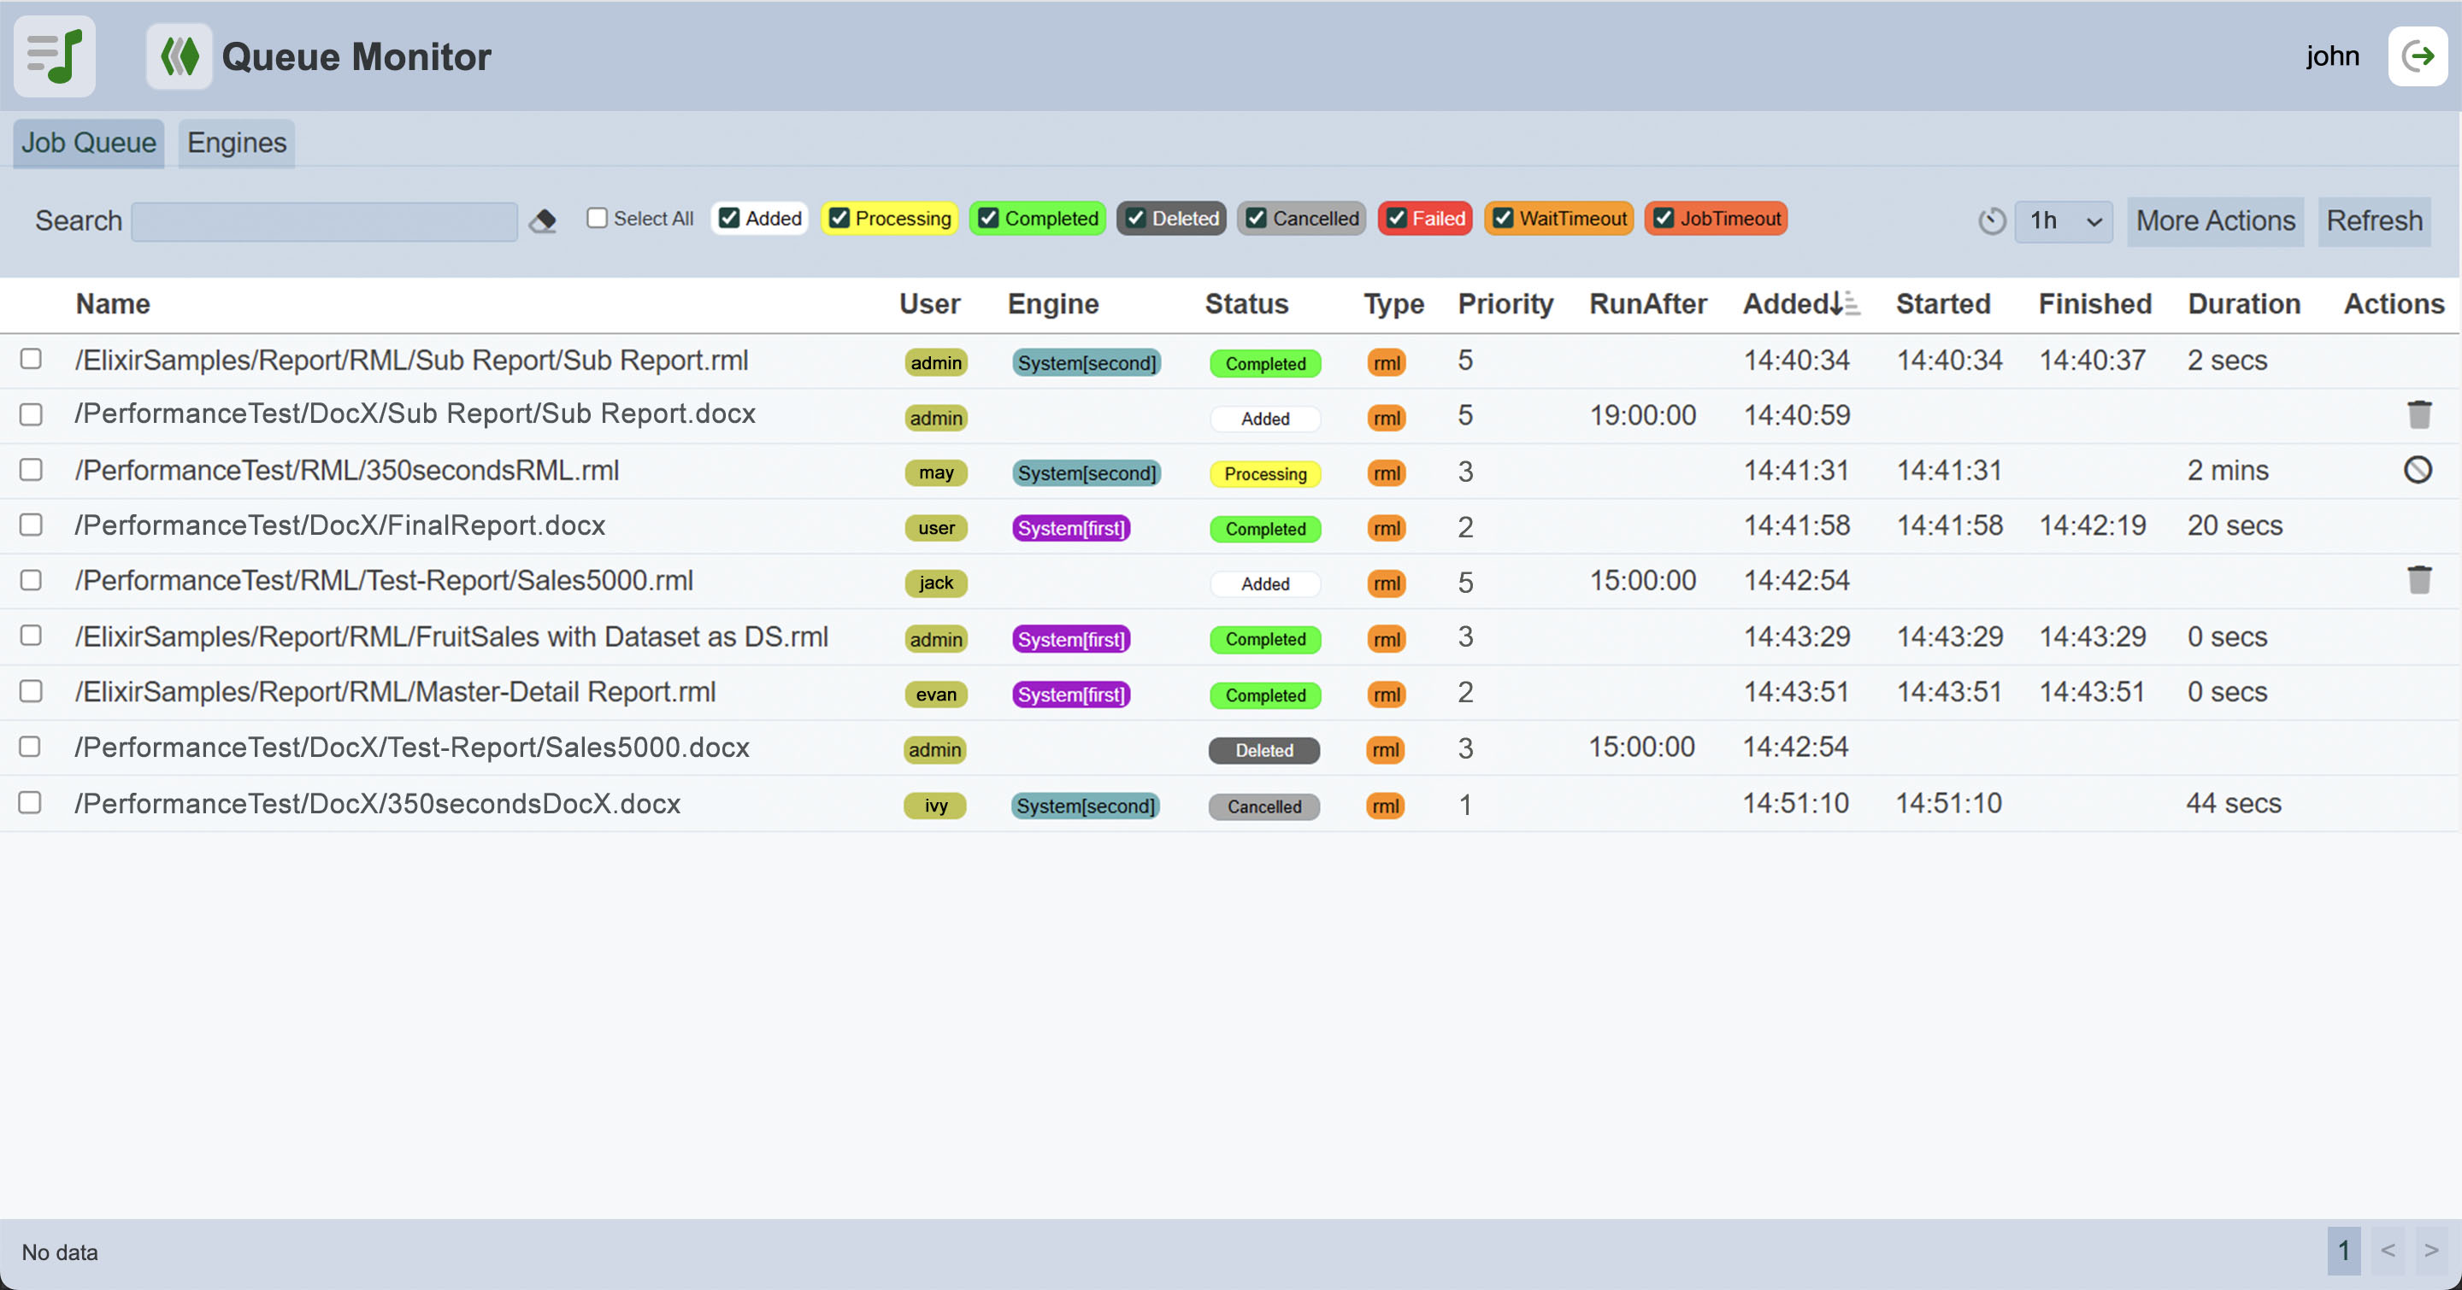Toggle the Processing status filter checkbox
Viewport: 2462px width, 1290px height.
839,219
